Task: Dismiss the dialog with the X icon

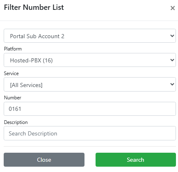Action: [x=173, y=8]
